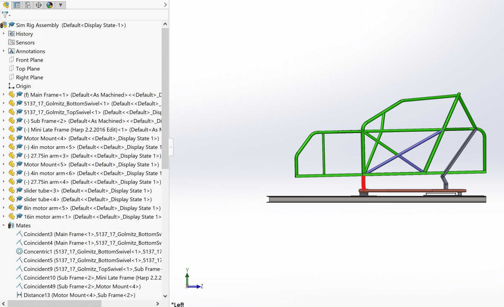Click the Sensors folder icon
The image size is (504, 307).
pos(12,42)
